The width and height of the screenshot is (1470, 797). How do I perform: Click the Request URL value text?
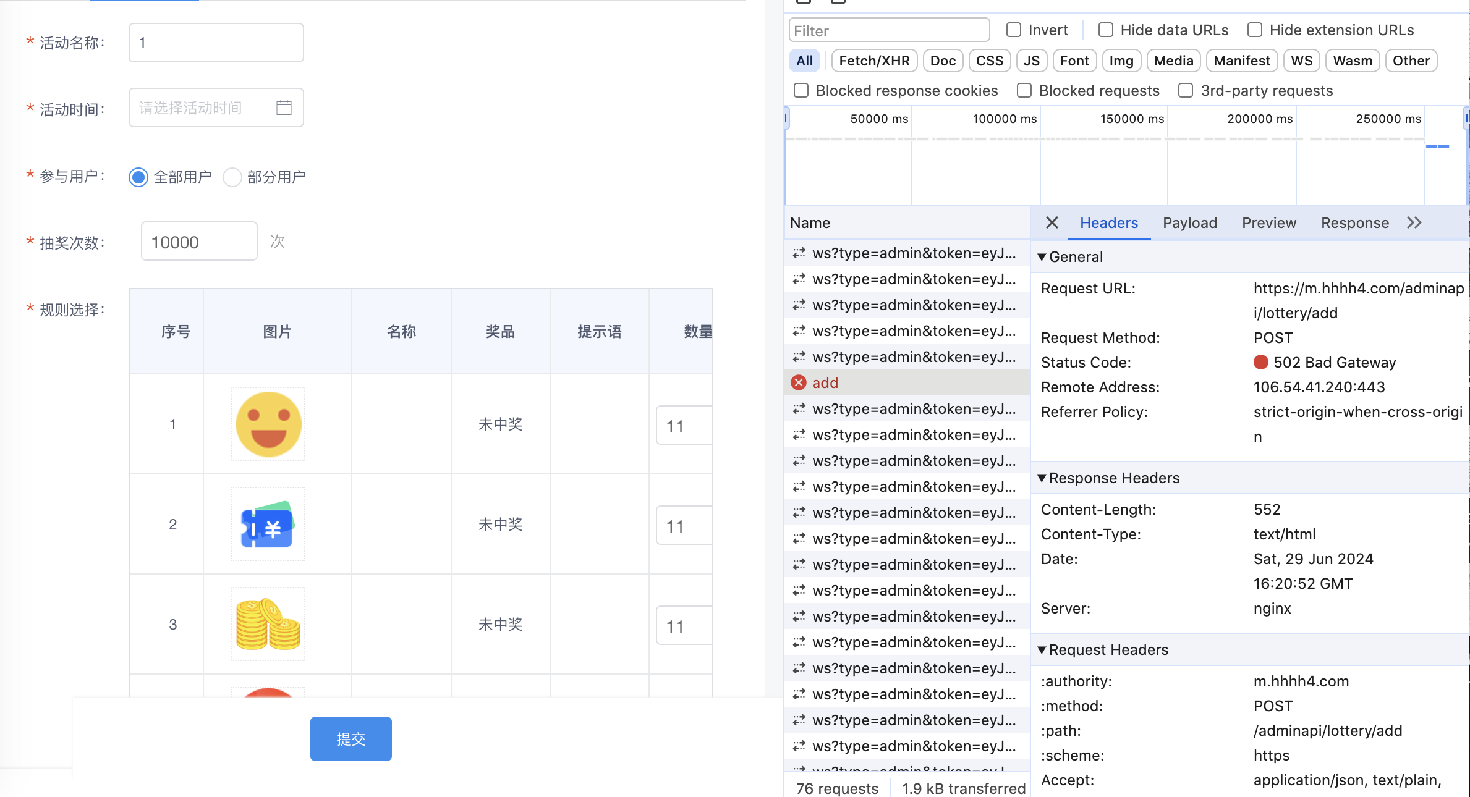pyautogui.click(x=1359, y=300)
